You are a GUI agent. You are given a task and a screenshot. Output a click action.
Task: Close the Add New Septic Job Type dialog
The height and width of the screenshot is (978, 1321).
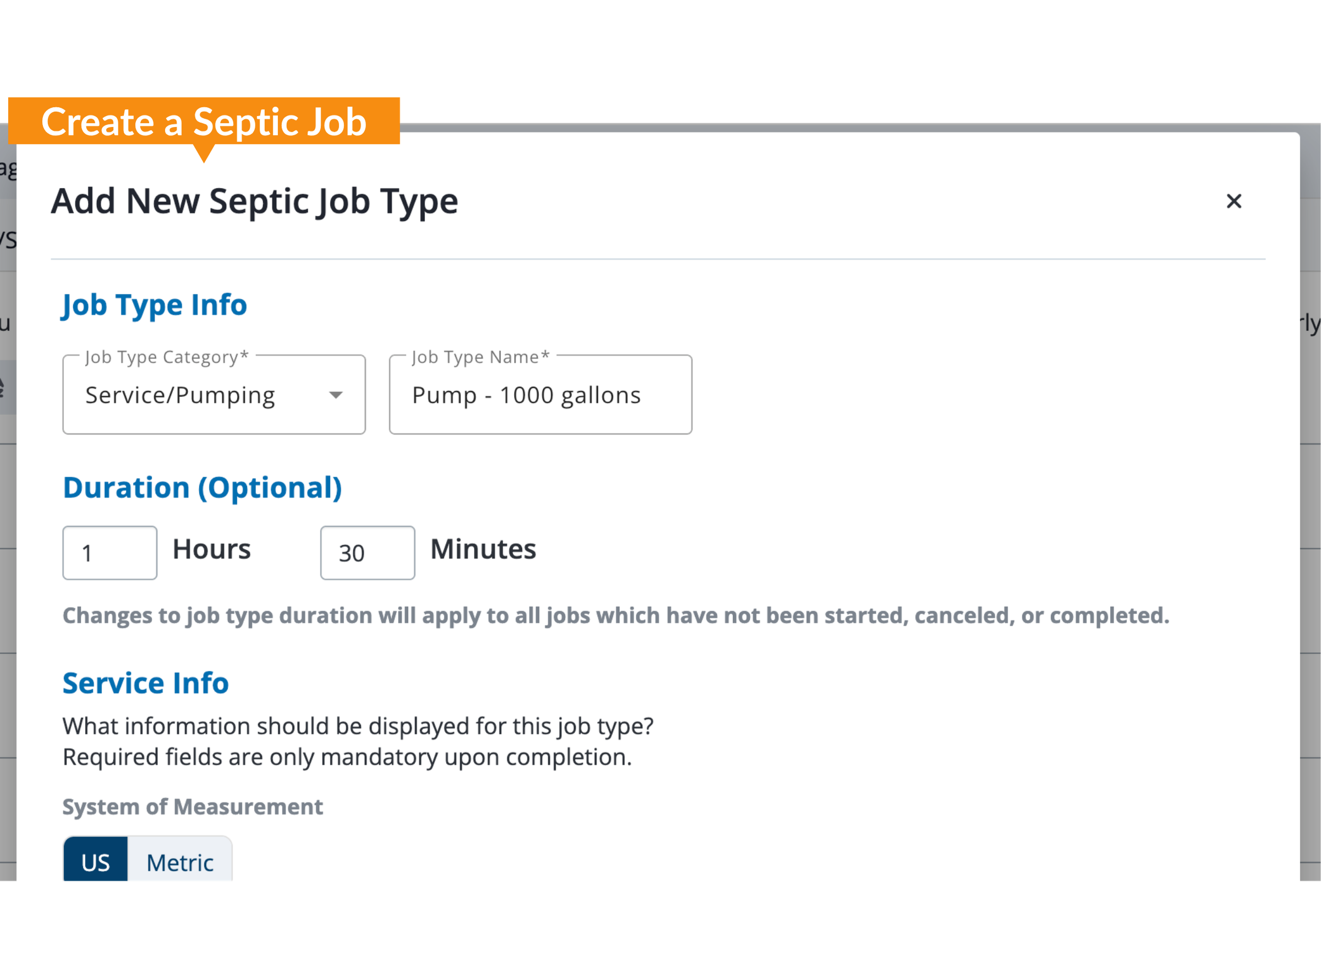click(x=1233, y=201)
